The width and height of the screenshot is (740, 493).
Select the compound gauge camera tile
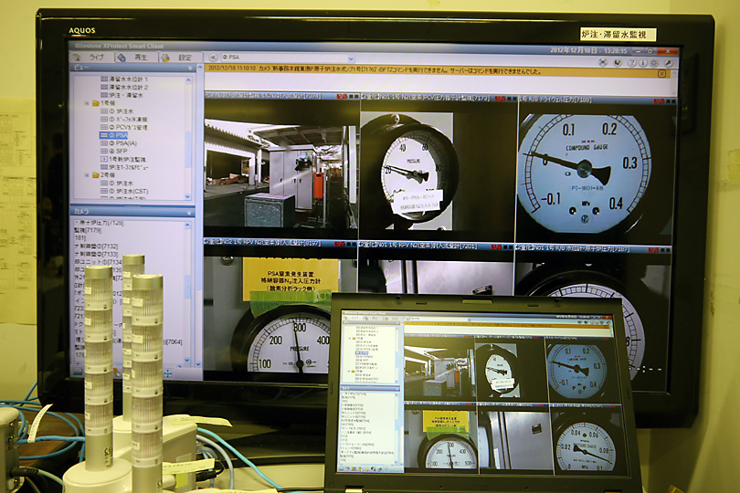tap(595, 167)
